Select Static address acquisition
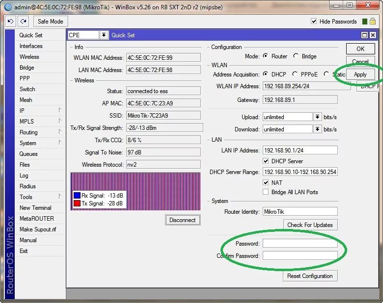Screen dimensions: 383x303 tap(326, 74)
